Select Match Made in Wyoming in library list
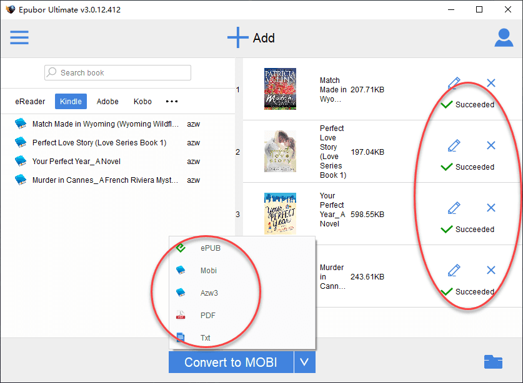Image resolution: width=523 pixels, height=383 pixels. pos(106,124)
